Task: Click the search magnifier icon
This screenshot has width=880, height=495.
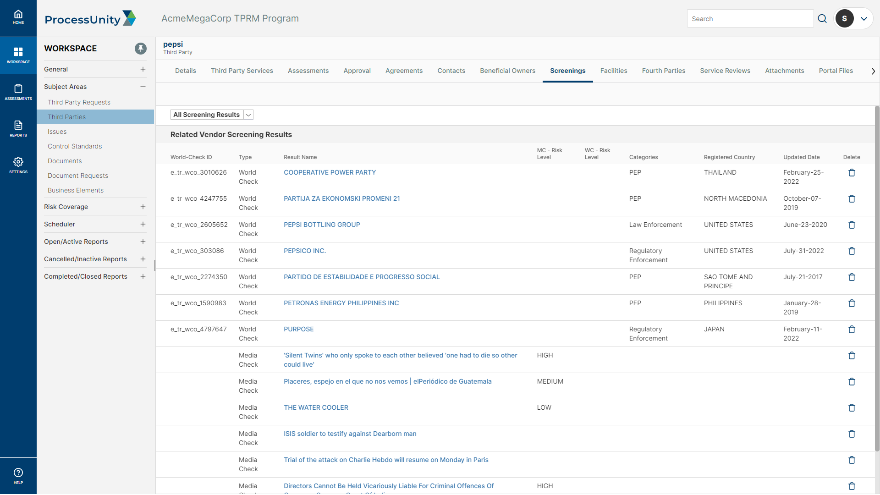Action: [x=822, y=19]
